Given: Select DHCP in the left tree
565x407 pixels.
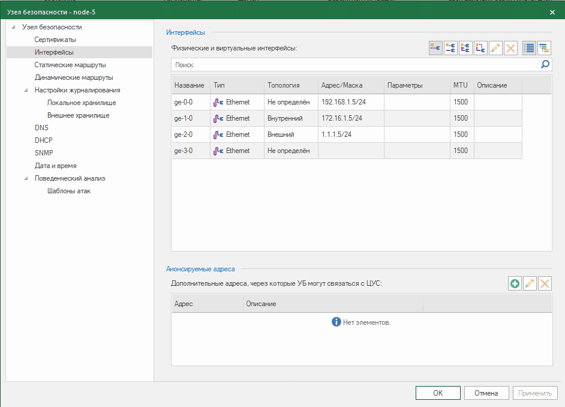Looking at the screenshot, I should [44, 140].
